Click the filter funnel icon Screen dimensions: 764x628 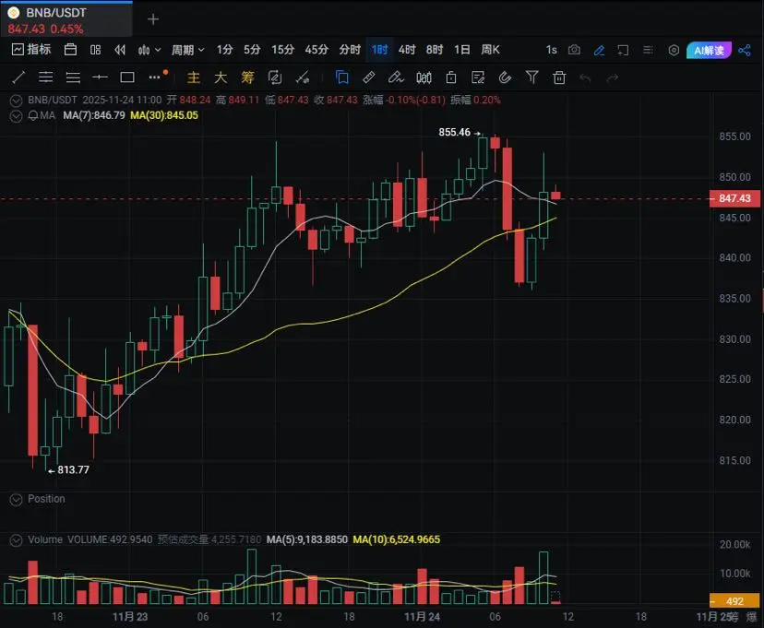point(532,77)
